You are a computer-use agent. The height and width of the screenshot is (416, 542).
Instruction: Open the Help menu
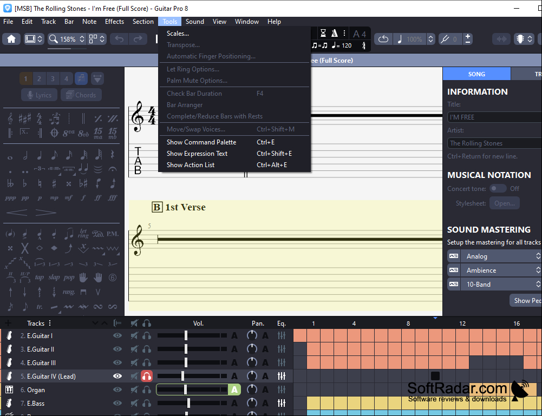tap(274, 22)
